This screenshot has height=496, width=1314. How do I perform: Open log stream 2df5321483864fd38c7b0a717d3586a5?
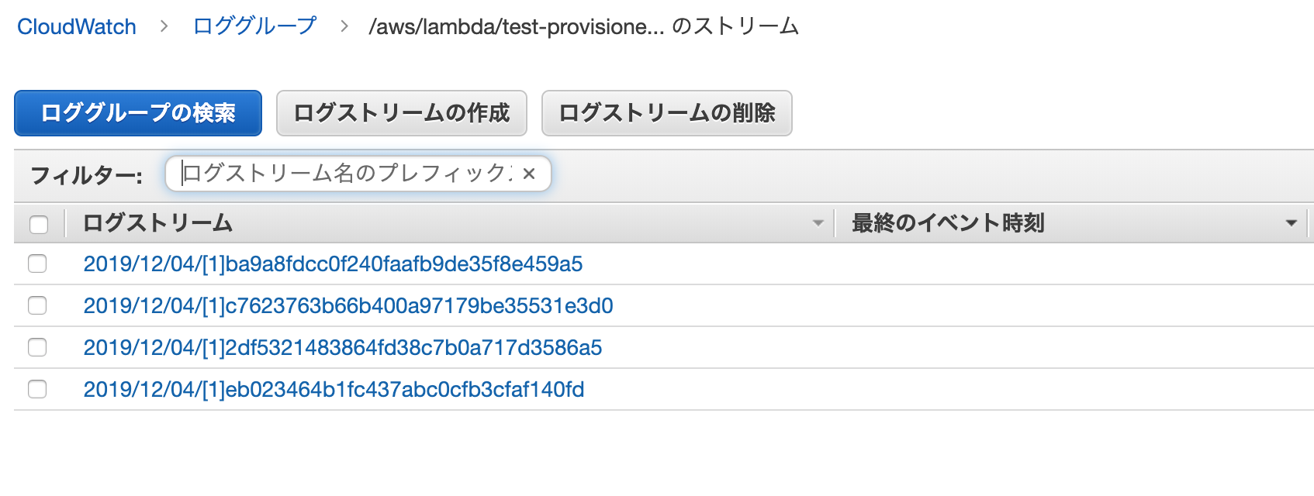(343, 348)
